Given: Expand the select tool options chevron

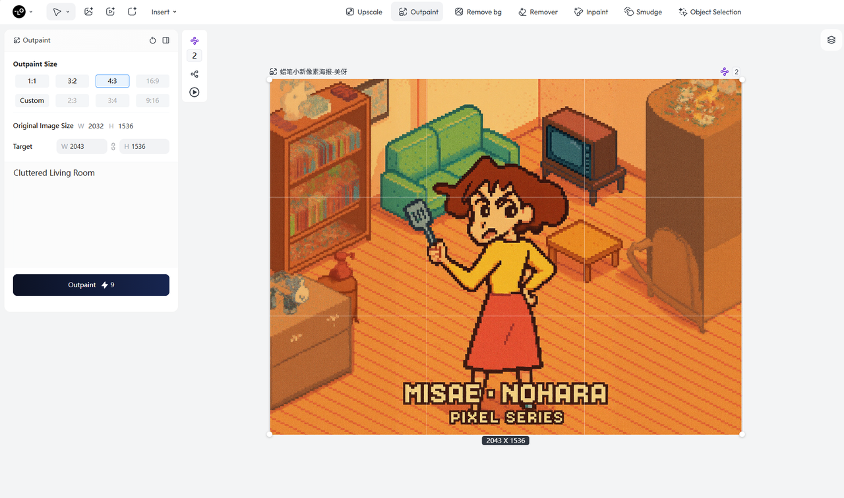Looking at the screenshot, I should tap(68, 12).
